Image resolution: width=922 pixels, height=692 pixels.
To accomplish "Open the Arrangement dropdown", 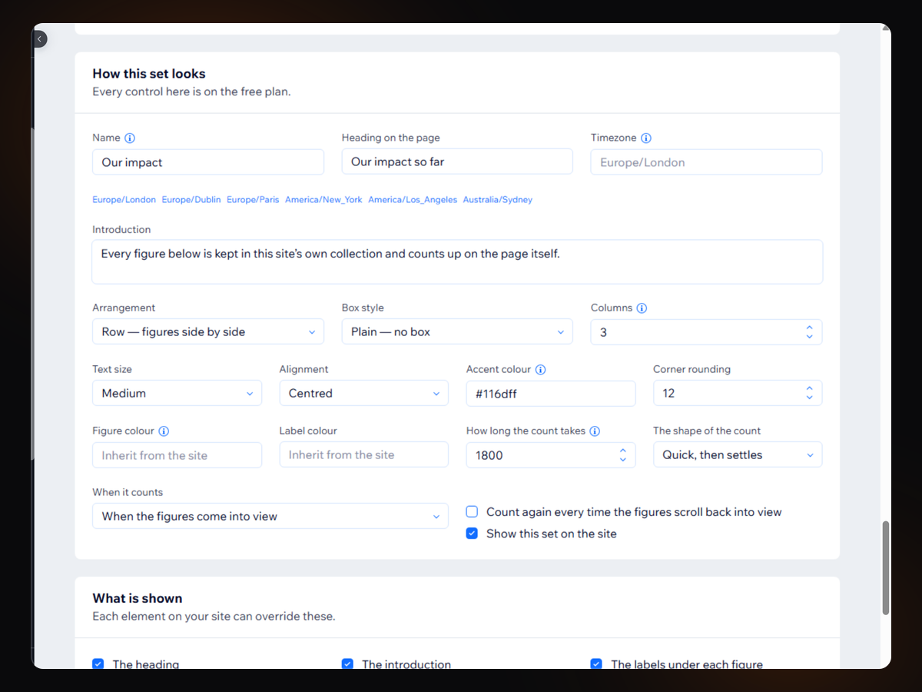I will point(208,332).
